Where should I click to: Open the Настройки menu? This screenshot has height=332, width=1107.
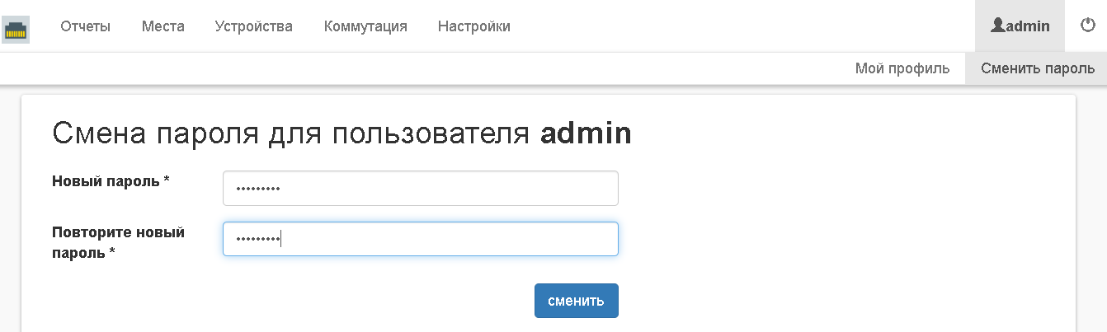pyautogui.click(x=473, y=26)
